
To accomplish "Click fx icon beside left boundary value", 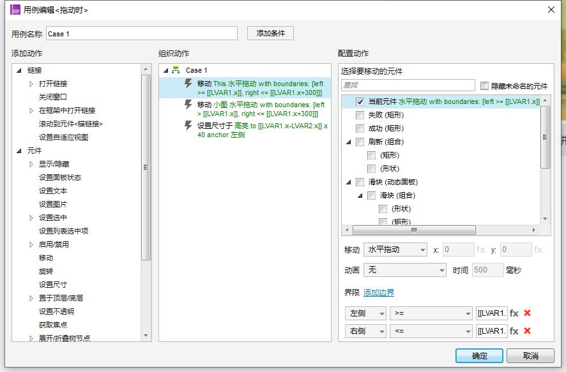I will (x=514, y=313).
